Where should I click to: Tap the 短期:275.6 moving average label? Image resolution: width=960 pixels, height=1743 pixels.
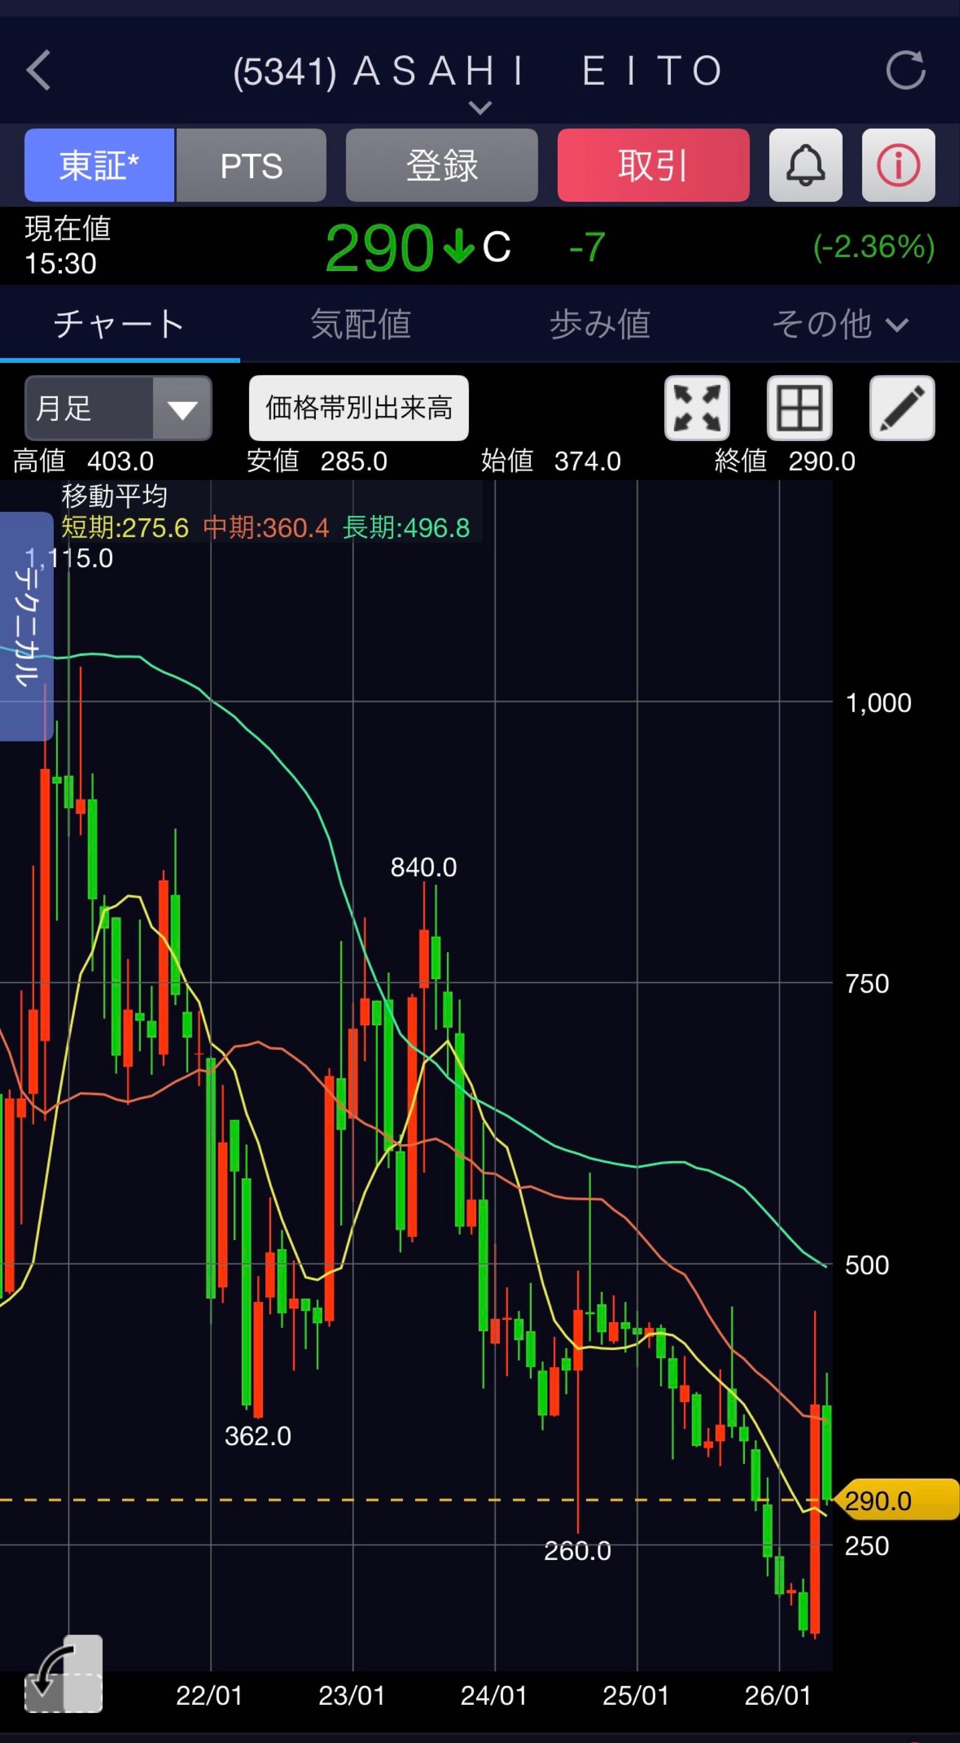125,528
